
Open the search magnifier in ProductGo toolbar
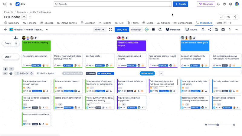160,30
